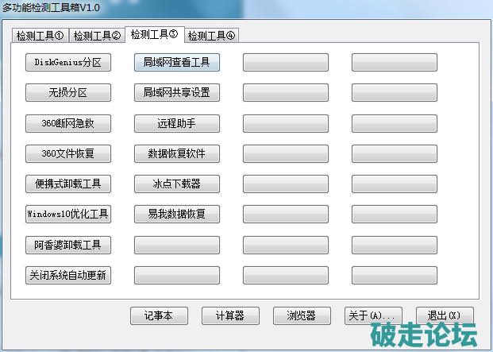Open 冰点下载器

point(176,184)
